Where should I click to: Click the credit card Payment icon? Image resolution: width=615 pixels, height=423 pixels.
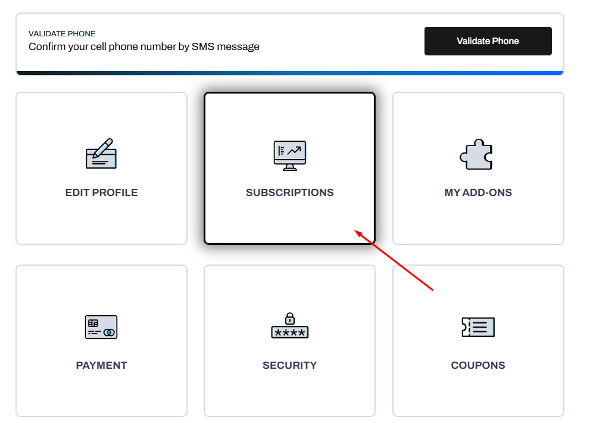pyautogui.click(x=101, y=327)
